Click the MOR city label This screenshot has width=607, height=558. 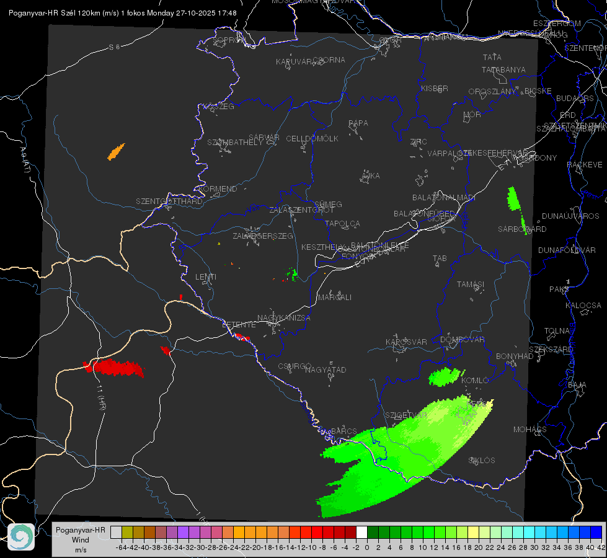[472, 114]
